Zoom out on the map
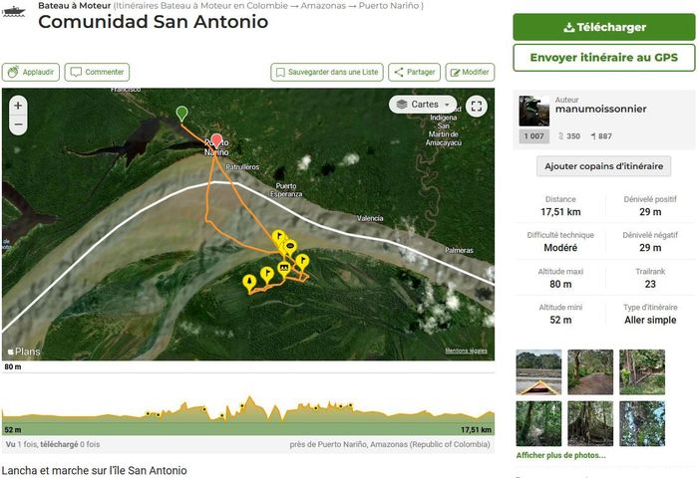698x478 pixels. click(x=18, y=123)
